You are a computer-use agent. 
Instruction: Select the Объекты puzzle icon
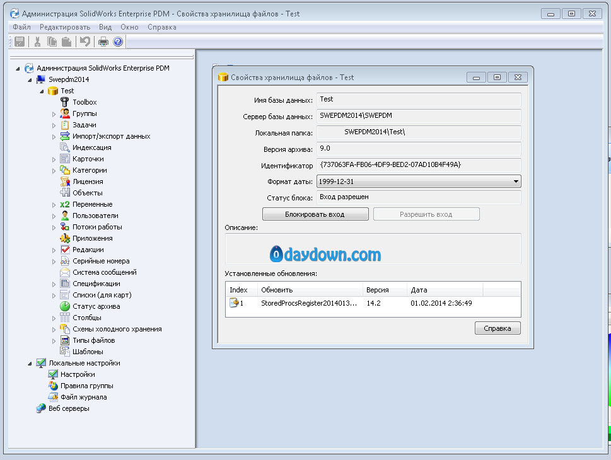(65, 192)
